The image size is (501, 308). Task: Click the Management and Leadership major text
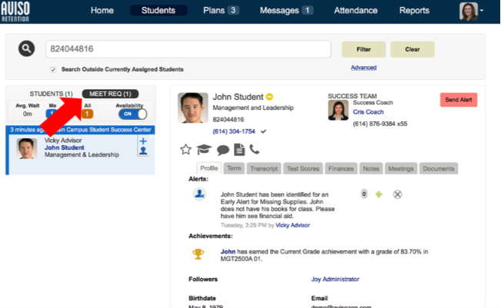(253, 108)
